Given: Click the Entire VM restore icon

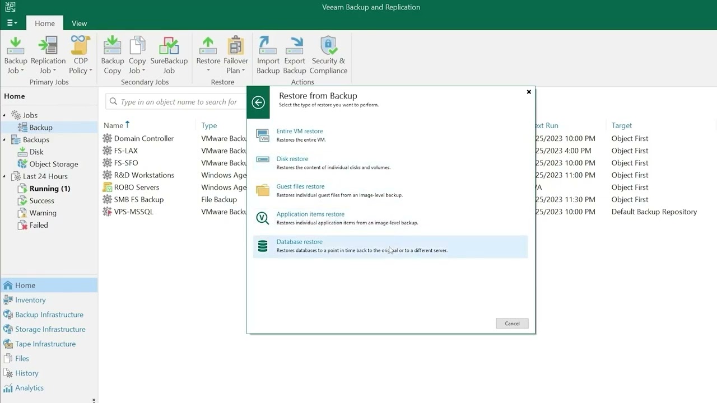Looking at the screenshot, I should pos(263,134).
